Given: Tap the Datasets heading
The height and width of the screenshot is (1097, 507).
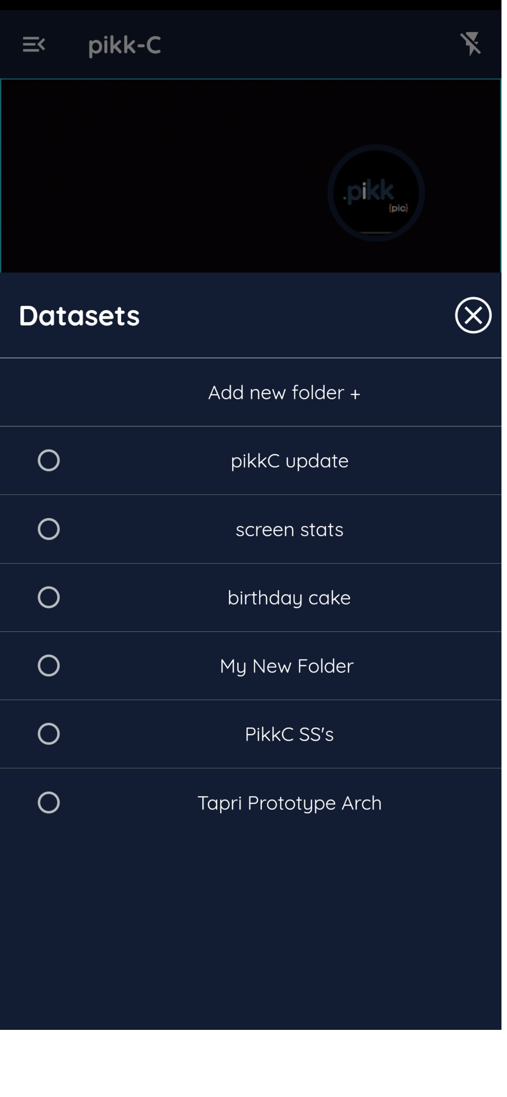Looking at the screenshot, I should 80,319.
